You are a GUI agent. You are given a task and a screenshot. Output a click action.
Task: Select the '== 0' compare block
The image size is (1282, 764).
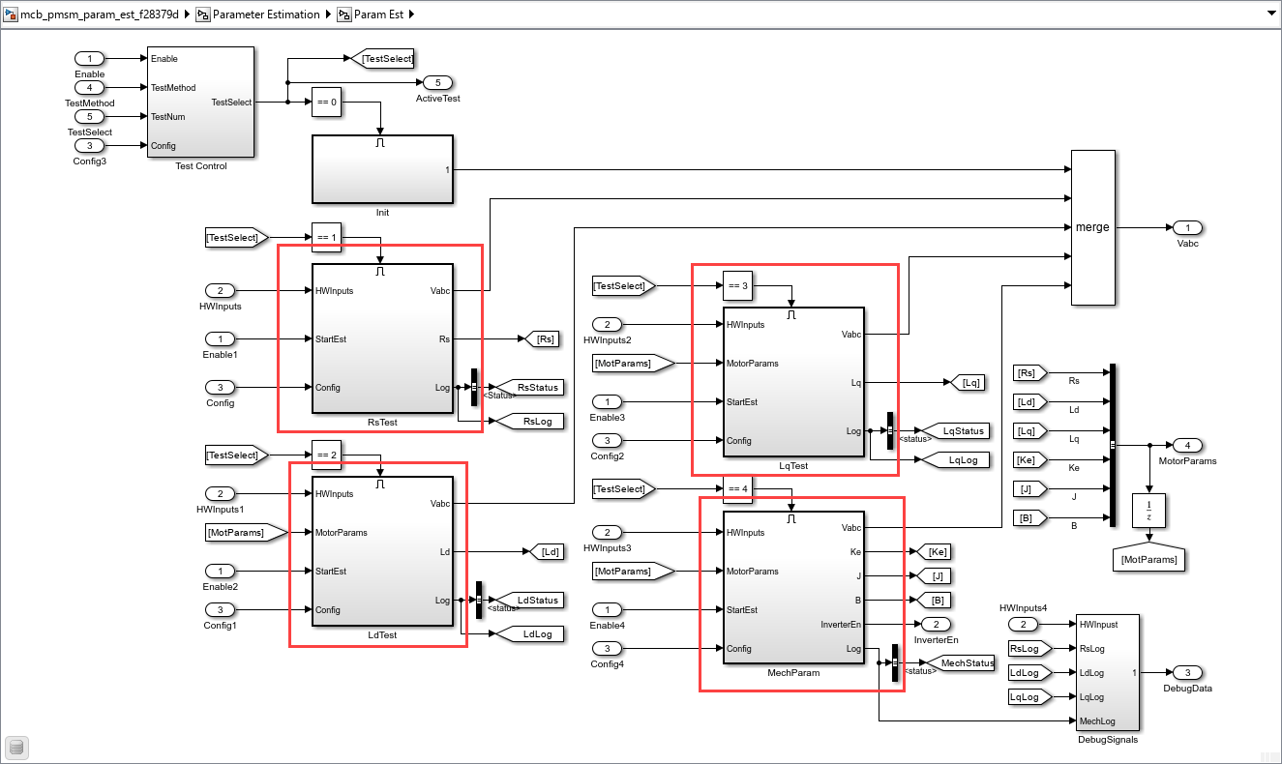pos(326,102)
